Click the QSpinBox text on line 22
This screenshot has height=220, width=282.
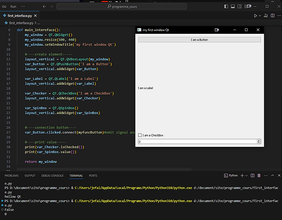tap(66, 108)
